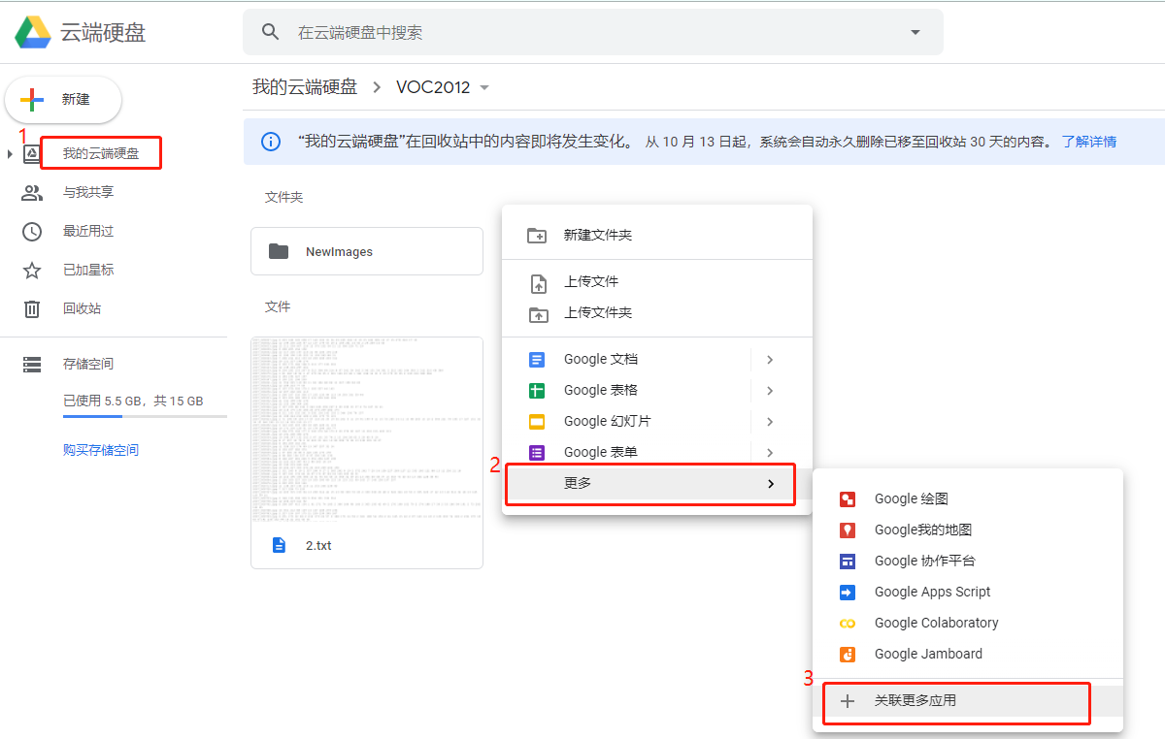Open Google Colaboratory from the submenu
The width and height of the screenshot is (1165, 739).
936,623
